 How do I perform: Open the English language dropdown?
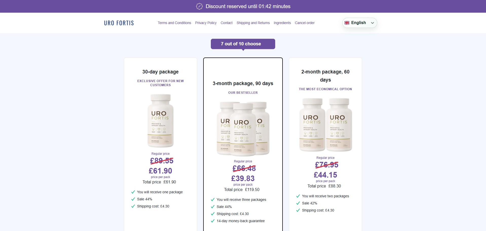360,23
